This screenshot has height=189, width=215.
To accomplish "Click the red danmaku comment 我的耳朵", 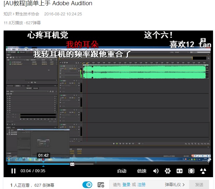I will (x=82, y=45).
